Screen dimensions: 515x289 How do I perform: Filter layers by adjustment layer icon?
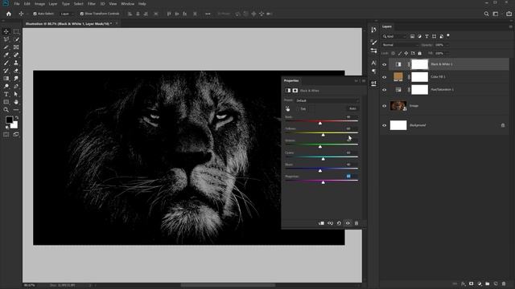click(419, 36)
